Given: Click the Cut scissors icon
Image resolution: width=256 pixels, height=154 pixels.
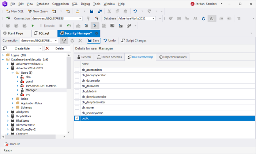Looking at the screenshot, I should click(x=109, y=11).
